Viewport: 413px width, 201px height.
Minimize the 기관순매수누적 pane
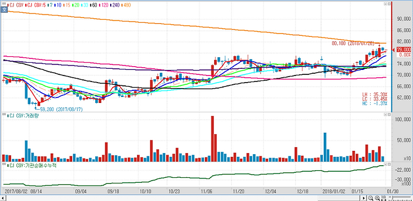tap(385, 164)
